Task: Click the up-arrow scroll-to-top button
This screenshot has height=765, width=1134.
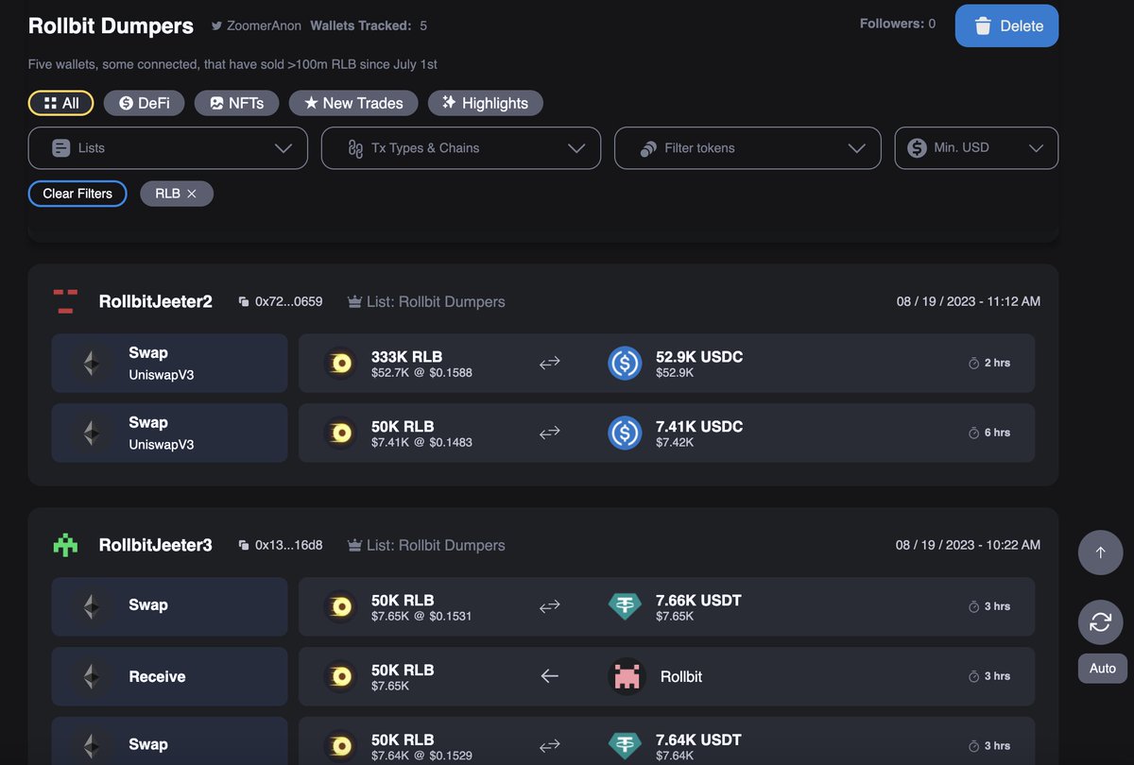Action: [x=1100, y=552]
